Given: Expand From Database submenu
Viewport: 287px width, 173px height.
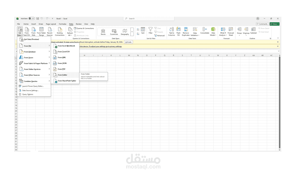Looking at the screenshot, I should pos(34,52).
